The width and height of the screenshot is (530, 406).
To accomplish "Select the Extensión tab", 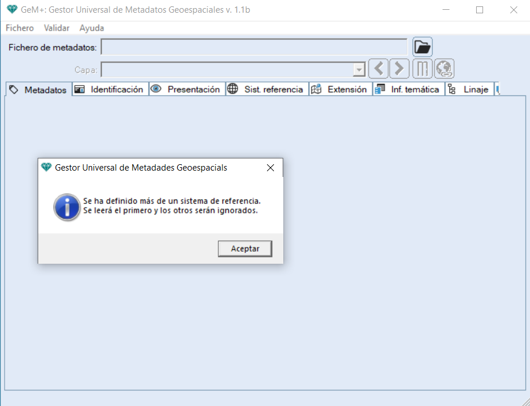I will click(x=341, y=90).
